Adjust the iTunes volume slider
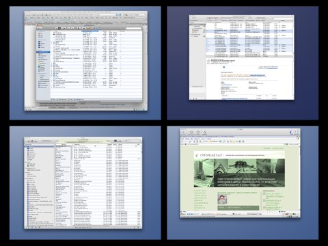 coord(46,141)
